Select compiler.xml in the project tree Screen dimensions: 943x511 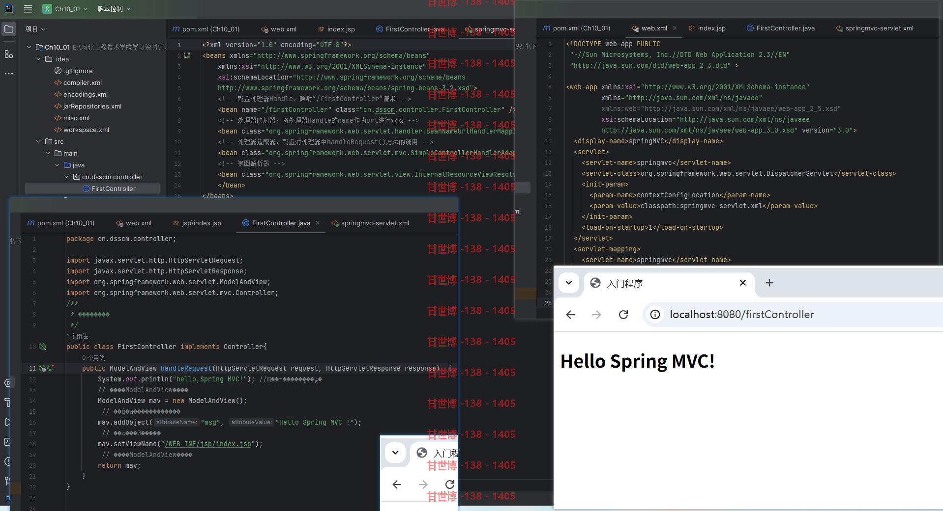click(x=78, y=82)
